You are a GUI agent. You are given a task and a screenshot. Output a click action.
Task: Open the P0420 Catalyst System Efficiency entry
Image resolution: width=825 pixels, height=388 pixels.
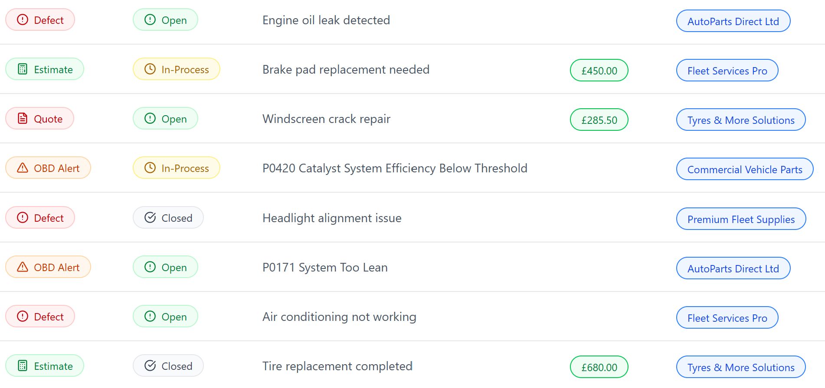pyautogui.click(x=395, y=168)
